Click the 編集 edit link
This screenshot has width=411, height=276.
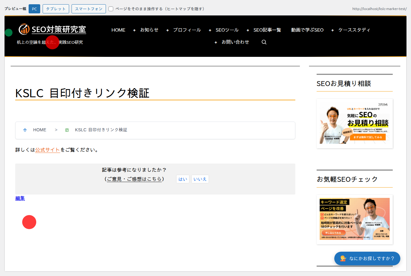point(20,198)
